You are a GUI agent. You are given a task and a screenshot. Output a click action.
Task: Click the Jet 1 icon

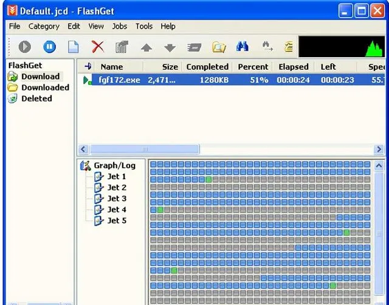click(98, 177)
